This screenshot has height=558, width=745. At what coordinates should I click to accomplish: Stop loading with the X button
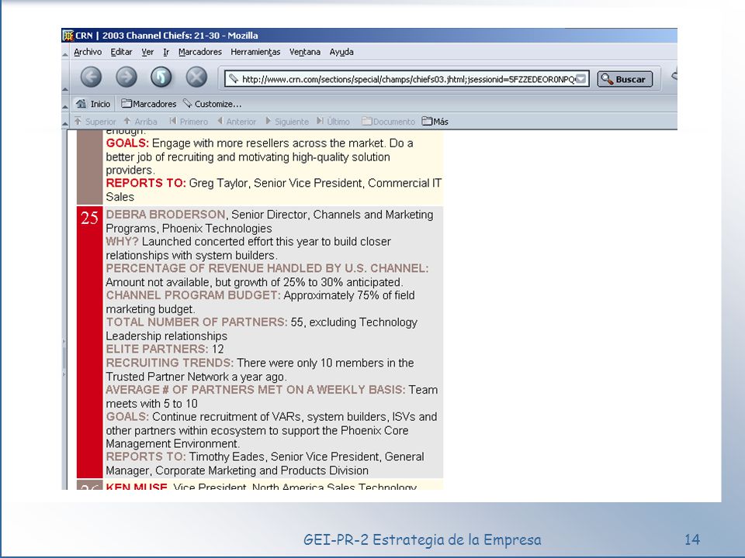(x=196, y=77)
